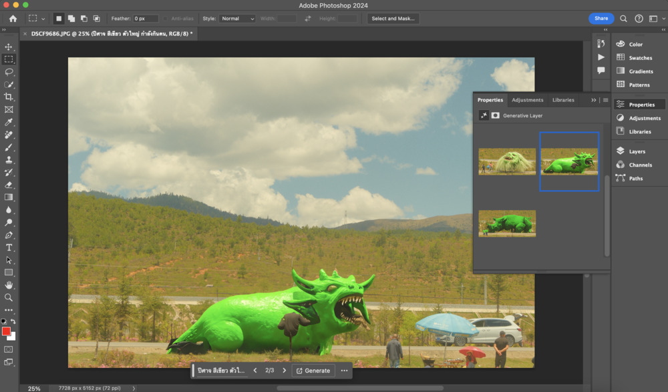This screenshot has height=392, width=668.
Task: Switch to the Libraries tab
Action: (x=563, y=100)
